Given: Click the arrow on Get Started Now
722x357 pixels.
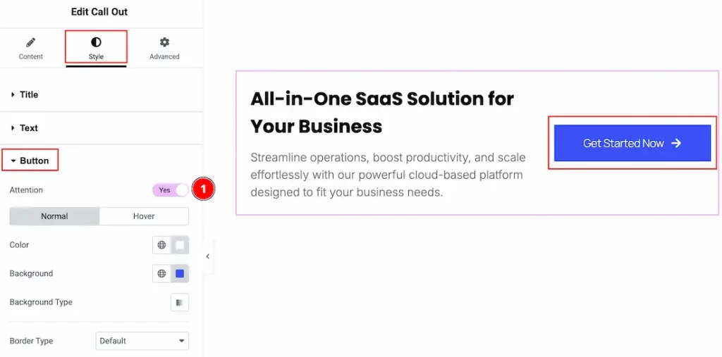Looking at the screenshot, I should [676, 143].
